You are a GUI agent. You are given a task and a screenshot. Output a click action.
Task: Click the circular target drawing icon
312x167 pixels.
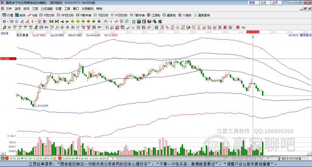coord(62,28)
